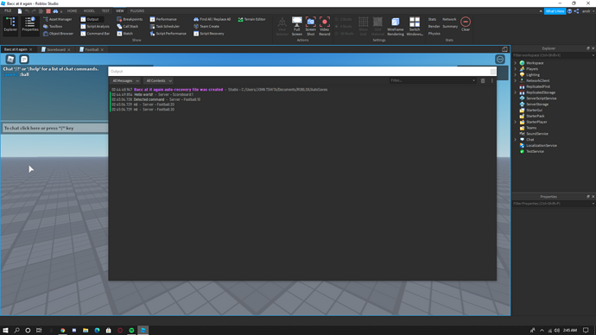Open the FILE menu
Viewport: 596px width, 335px height.
pyautogui.click(x=8, y=10)
